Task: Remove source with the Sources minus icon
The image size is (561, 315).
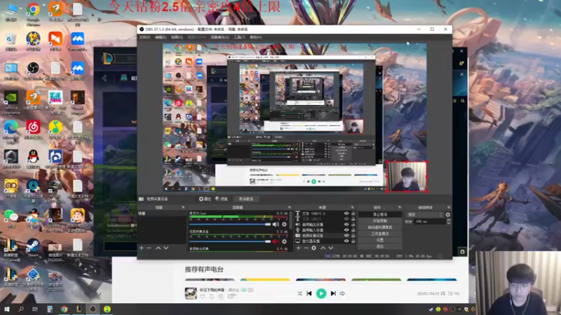Action: tap(306, 248)
